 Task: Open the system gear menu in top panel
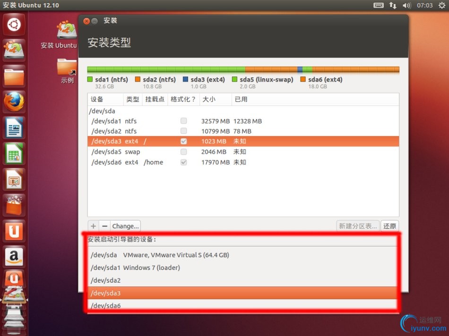[x=442, y=5]
